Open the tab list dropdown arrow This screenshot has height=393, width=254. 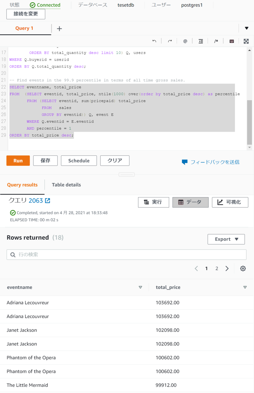tap(246, 28)
